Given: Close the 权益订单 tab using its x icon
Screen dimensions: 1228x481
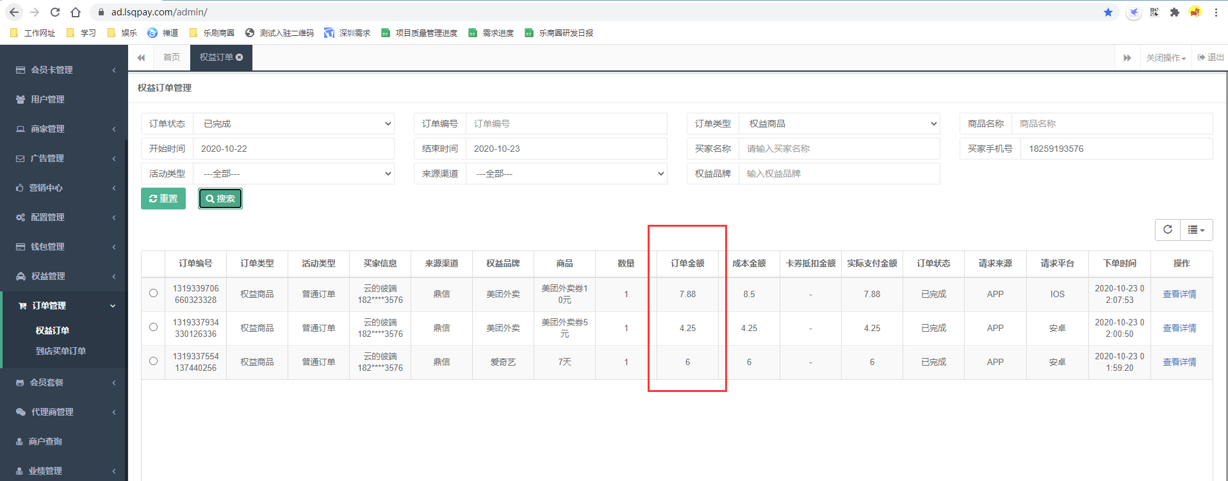Looking at the screenshot, I should 240,57.
